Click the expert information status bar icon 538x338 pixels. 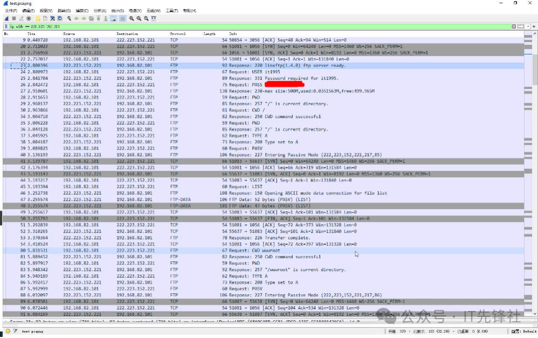tap(8, 332)
